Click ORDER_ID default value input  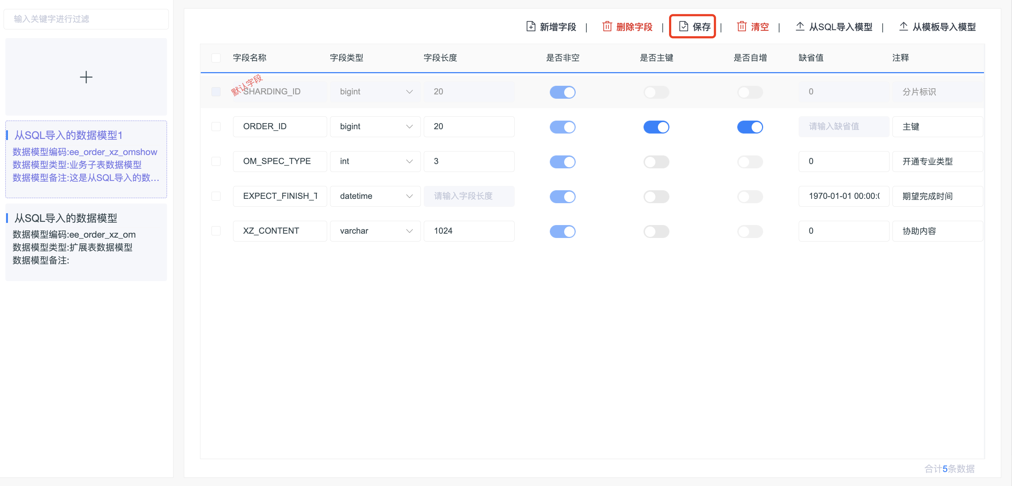pyautogui.click(x=844, y=126)
